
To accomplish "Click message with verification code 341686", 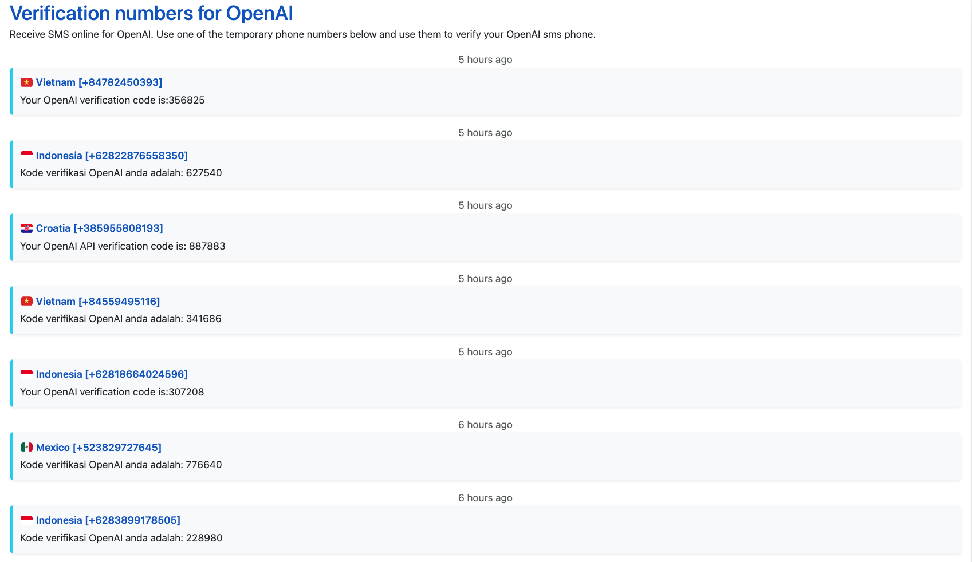I will pos(121,319).
